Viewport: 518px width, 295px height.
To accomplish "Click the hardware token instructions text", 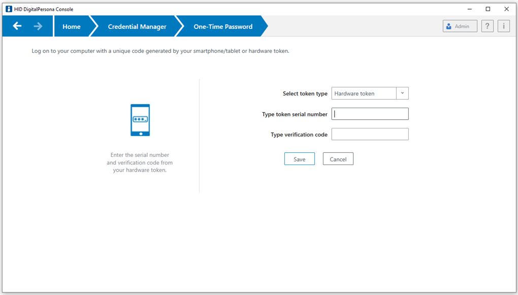I will (x=140, y=162).
